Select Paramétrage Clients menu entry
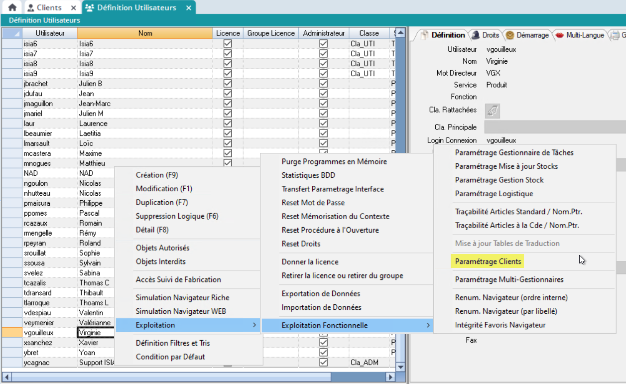The height and width of the screenshot is (384, 626). (x=488, y=261)
